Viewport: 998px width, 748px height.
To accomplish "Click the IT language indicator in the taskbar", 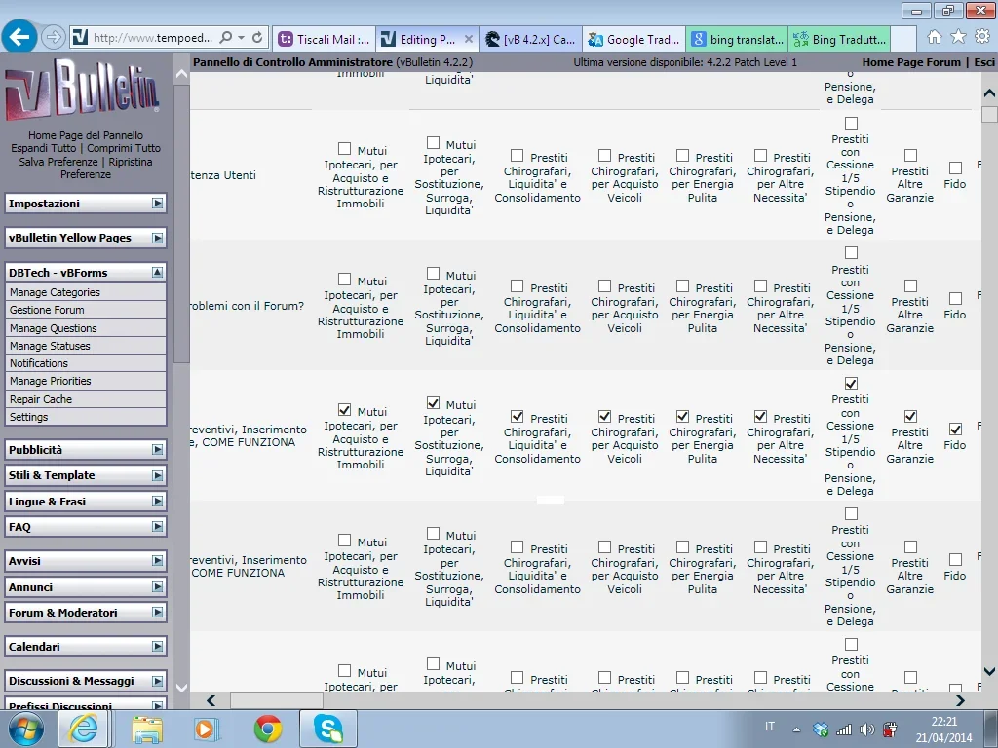I will [770, 727].
